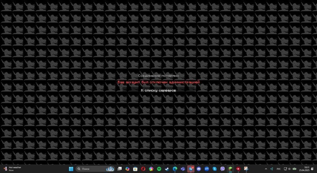Open notifications via the bell icon
317x173 pixels.
[x=313, y=169]
